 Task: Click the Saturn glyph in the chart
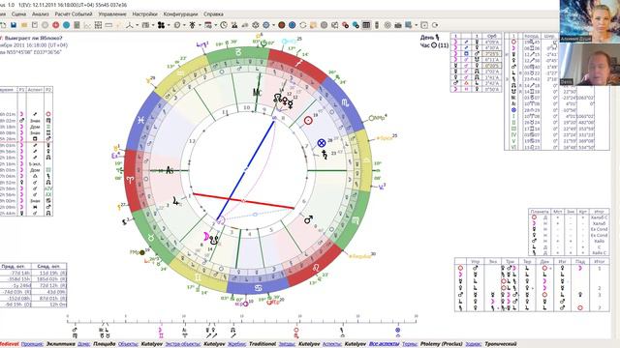coord(325,155)
